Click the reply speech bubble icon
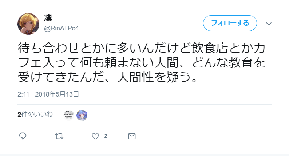 point(23,136)
